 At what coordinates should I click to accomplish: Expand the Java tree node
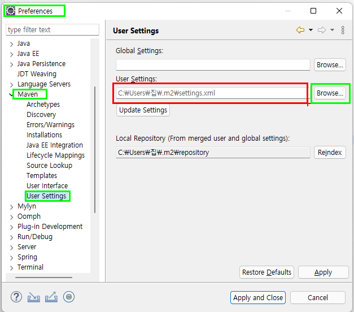11,44
